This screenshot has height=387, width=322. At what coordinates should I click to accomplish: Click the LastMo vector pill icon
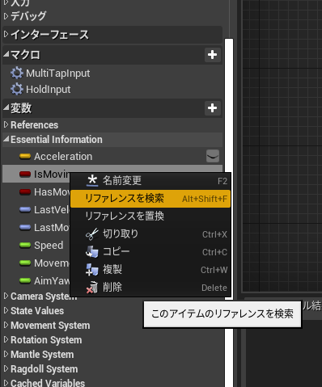(25, 228)
